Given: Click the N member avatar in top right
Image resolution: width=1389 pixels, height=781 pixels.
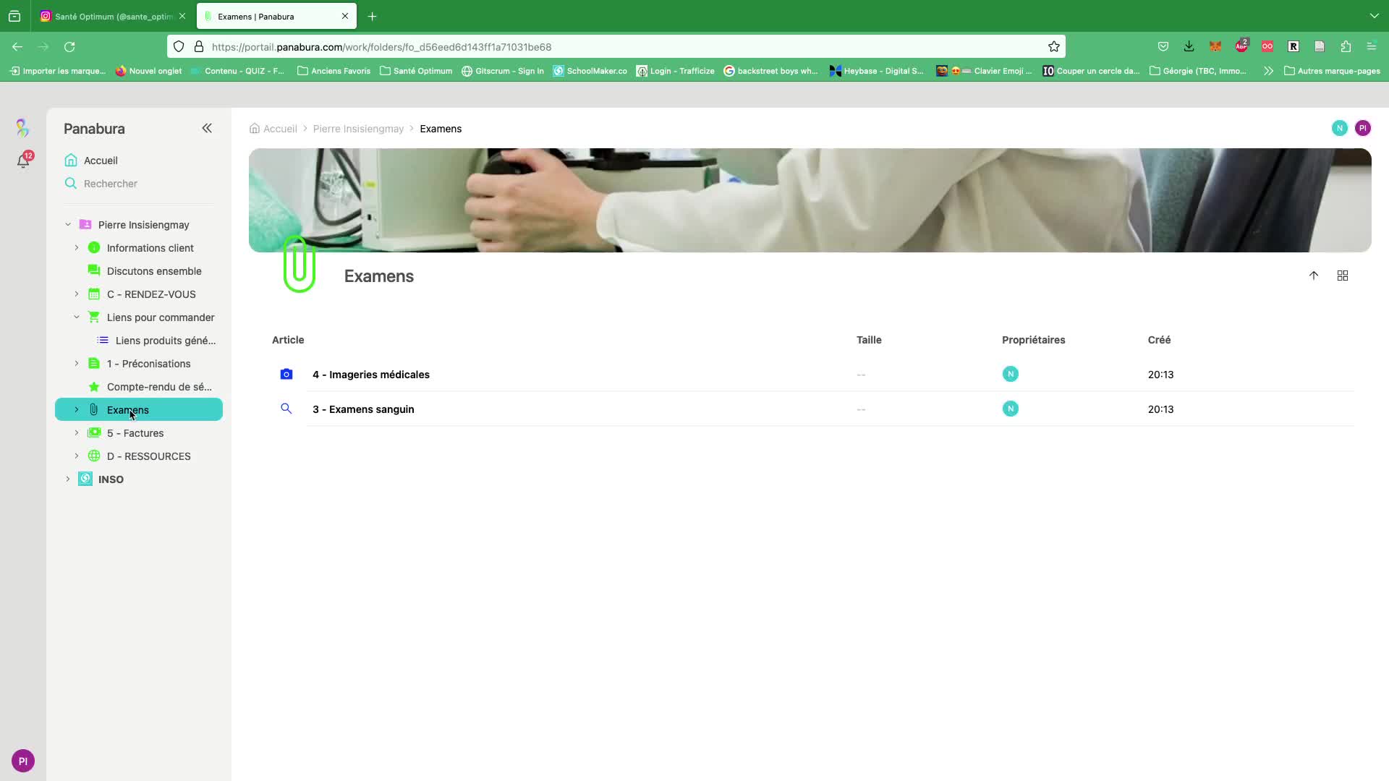Looking at the screenshot, I should (1340, 128).
